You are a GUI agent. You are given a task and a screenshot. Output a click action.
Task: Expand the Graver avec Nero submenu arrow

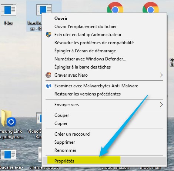[161, 75]
